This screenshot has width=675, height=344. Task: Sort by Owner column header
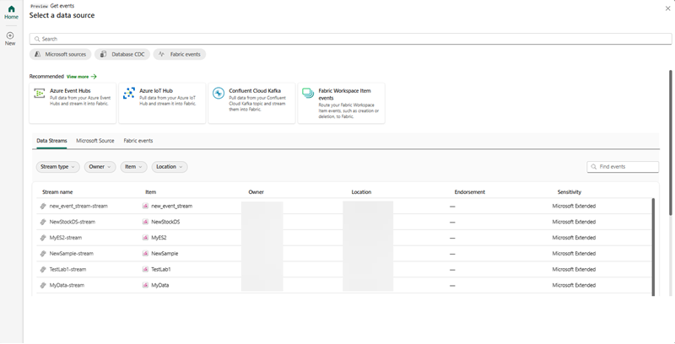256,192
